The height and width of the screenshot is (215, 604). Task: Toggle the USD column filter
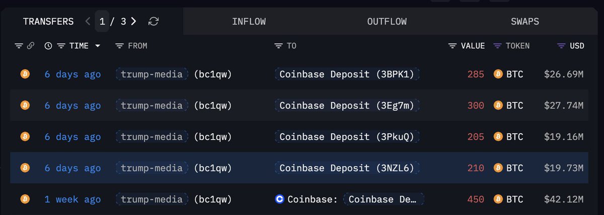[x=562, y=46]
